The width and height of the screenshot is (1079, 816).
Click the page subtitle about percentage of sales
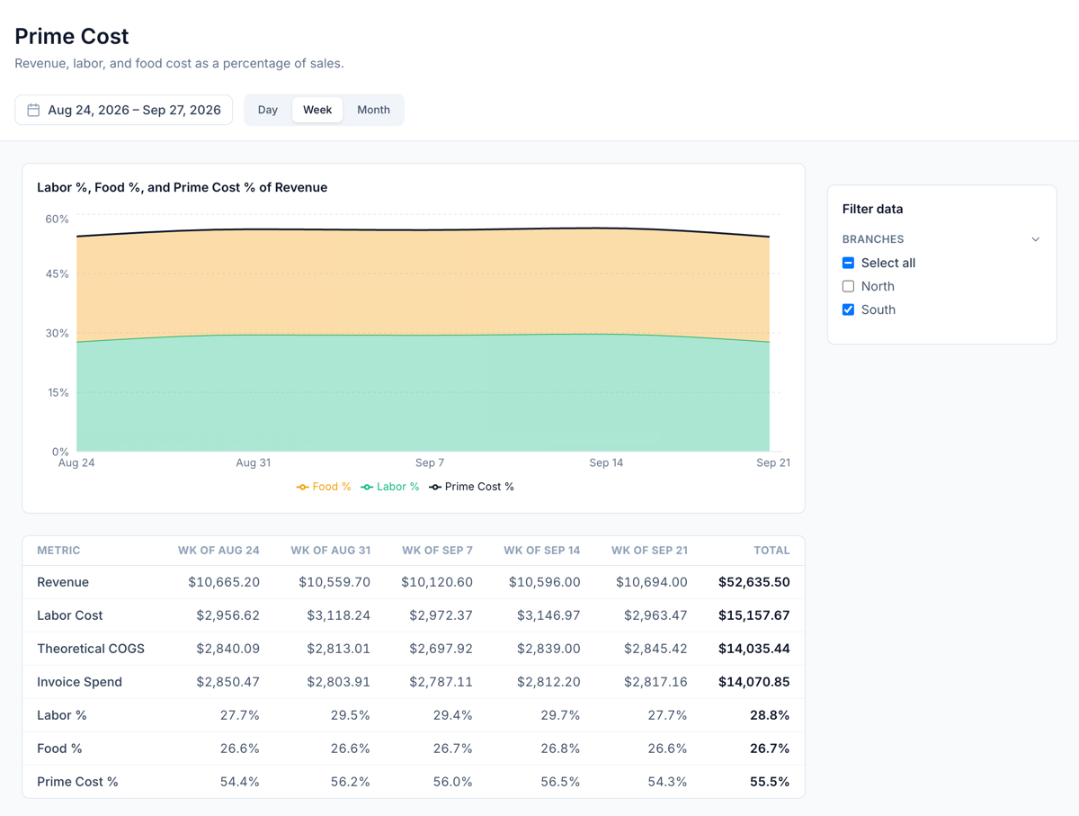point(179,63)
